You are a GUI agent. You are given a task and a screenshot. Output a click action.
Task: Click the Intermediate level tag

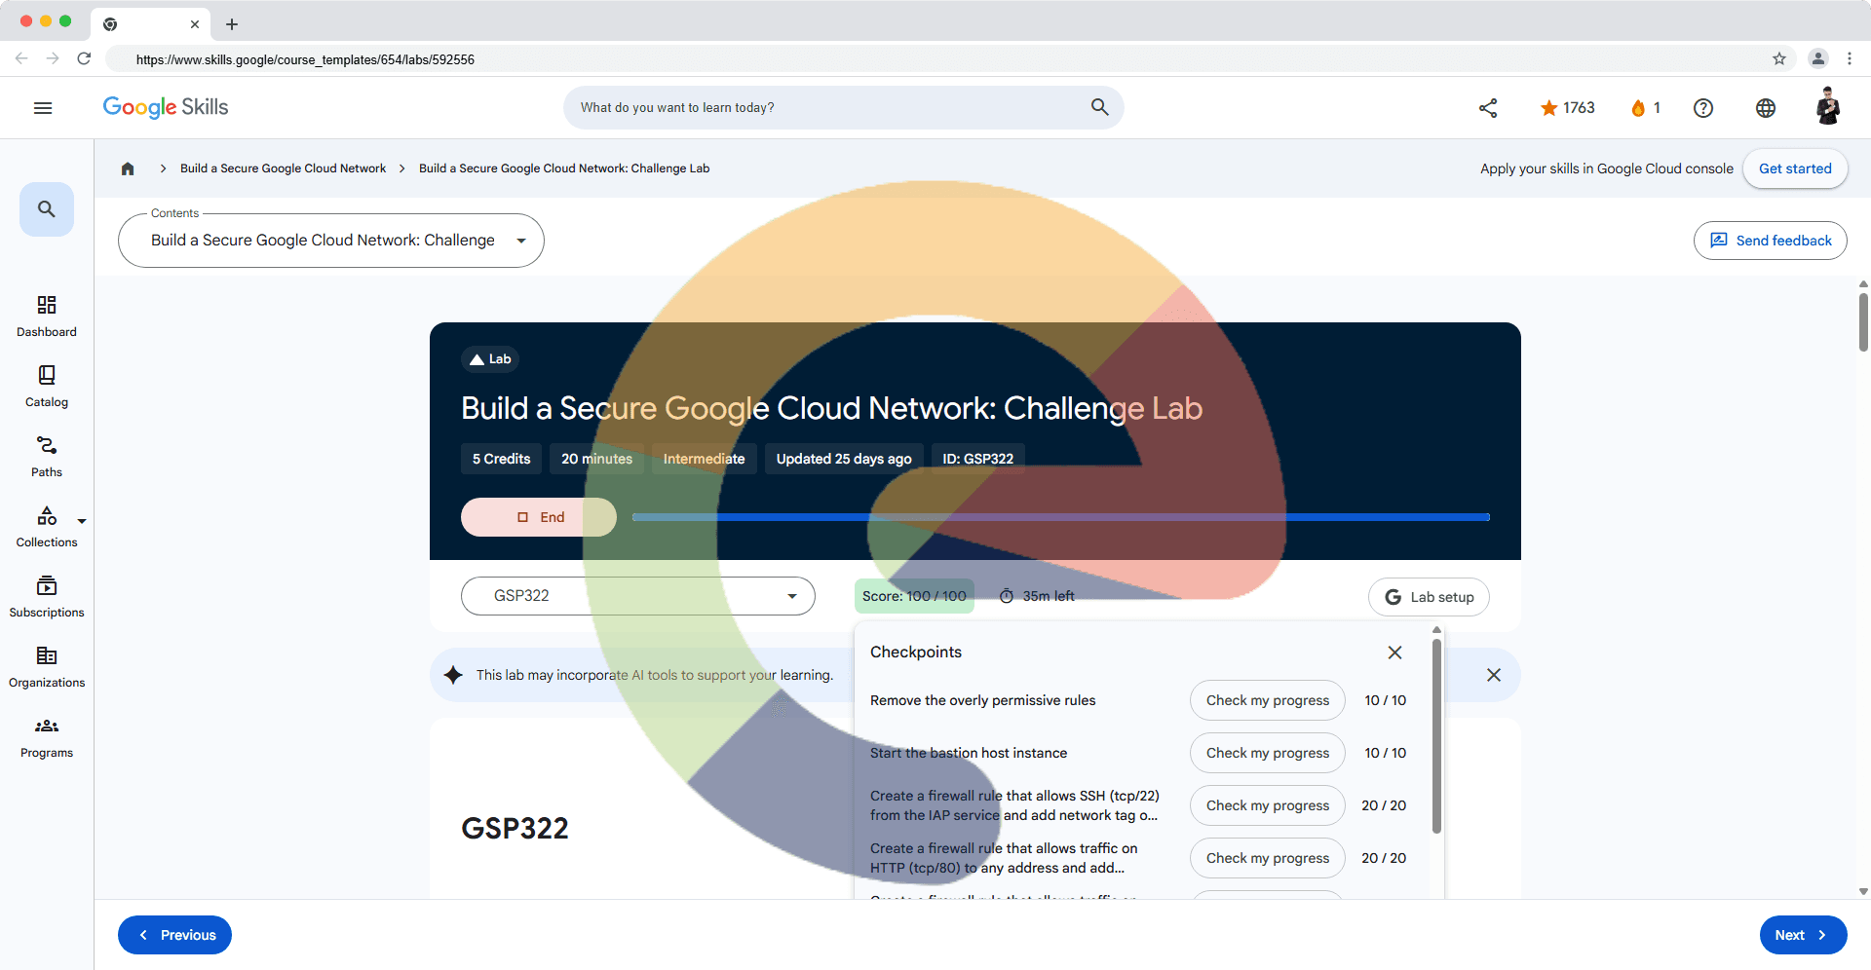point(704,459)
